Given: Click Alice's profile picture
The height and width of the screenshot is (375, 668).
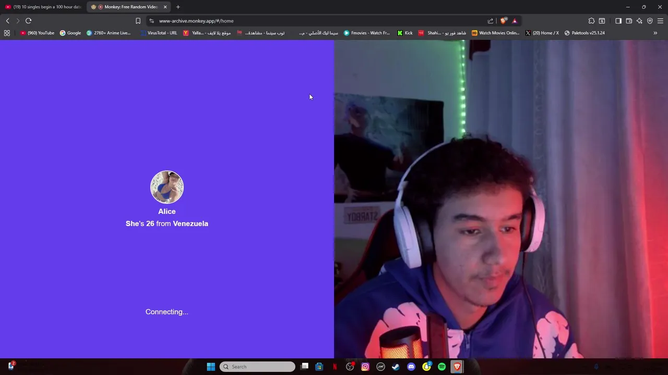Looking at the screenshot, I should (x=167, y=187).
